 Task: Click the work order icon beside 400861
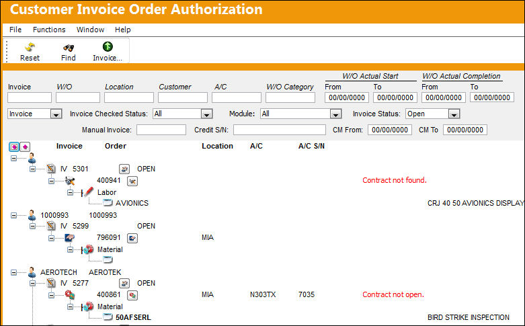tap(70, 295)
